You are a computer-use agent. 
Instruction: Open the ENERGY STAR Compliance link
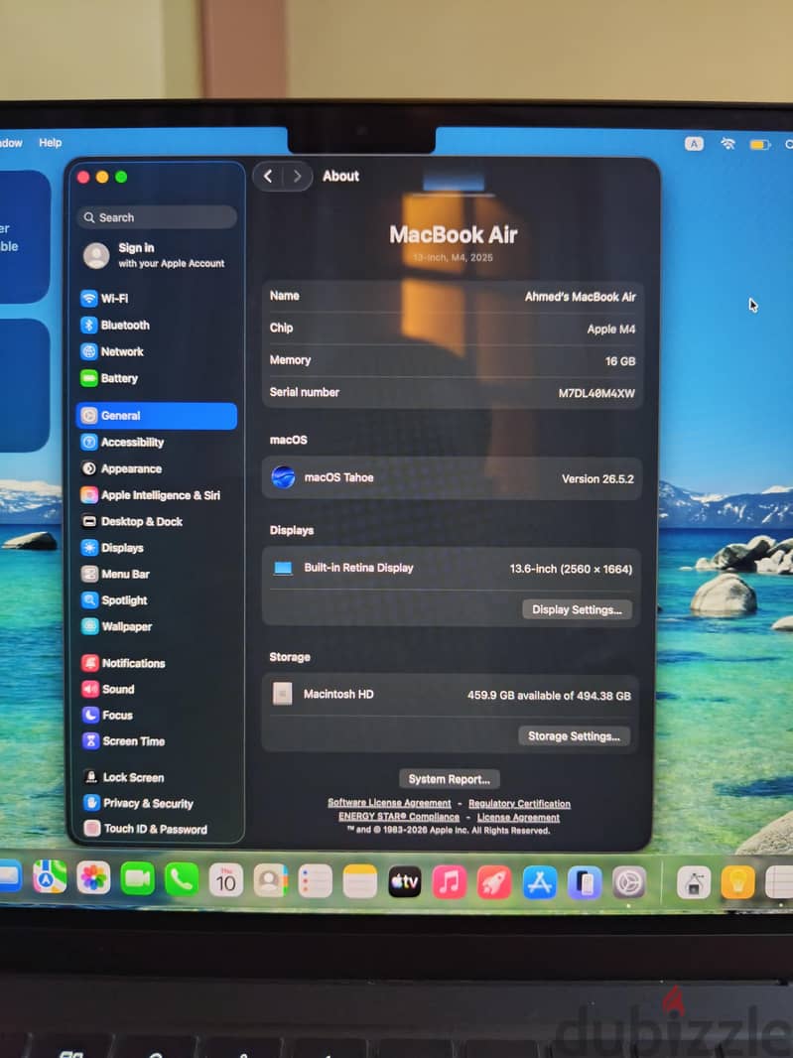tap(399, 817)
